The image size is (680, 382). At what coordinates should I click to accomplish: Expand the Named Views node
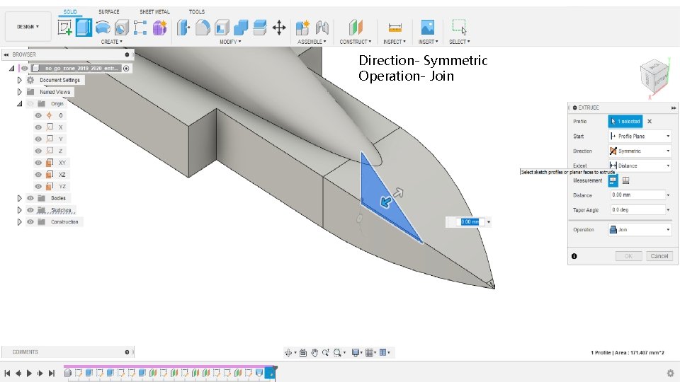point(20,92)
